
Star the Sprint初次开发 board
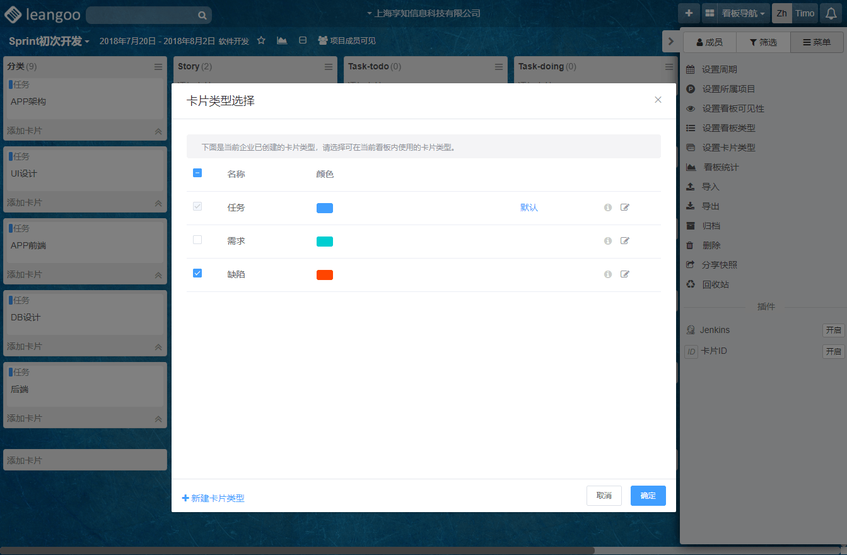(261, 40)
